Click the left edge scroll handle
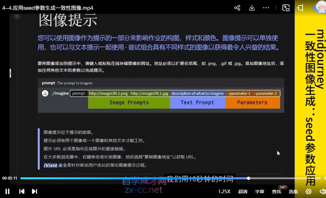 point(10,73)
